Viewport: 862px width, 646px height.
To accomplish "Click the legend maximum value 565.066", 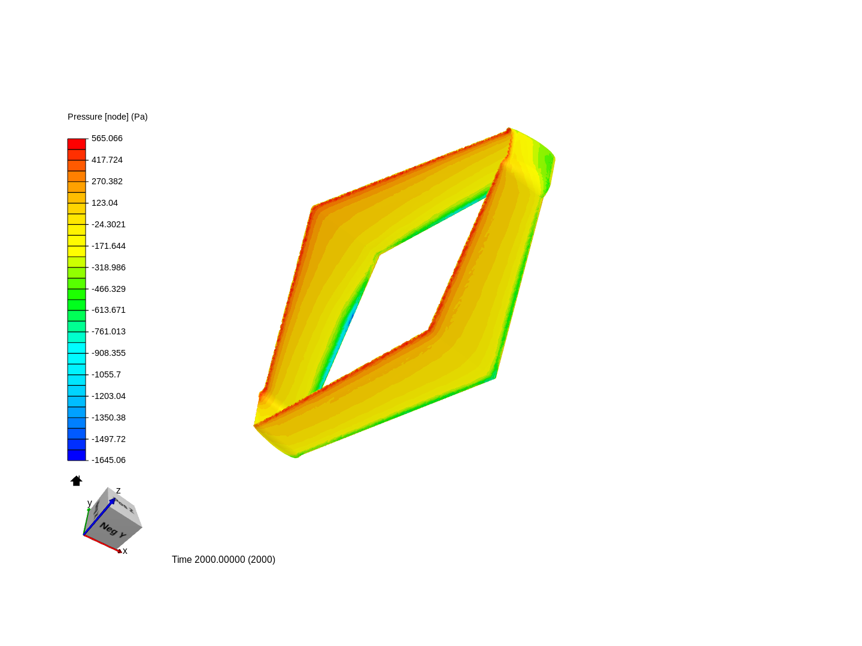I will pos(107,138).
